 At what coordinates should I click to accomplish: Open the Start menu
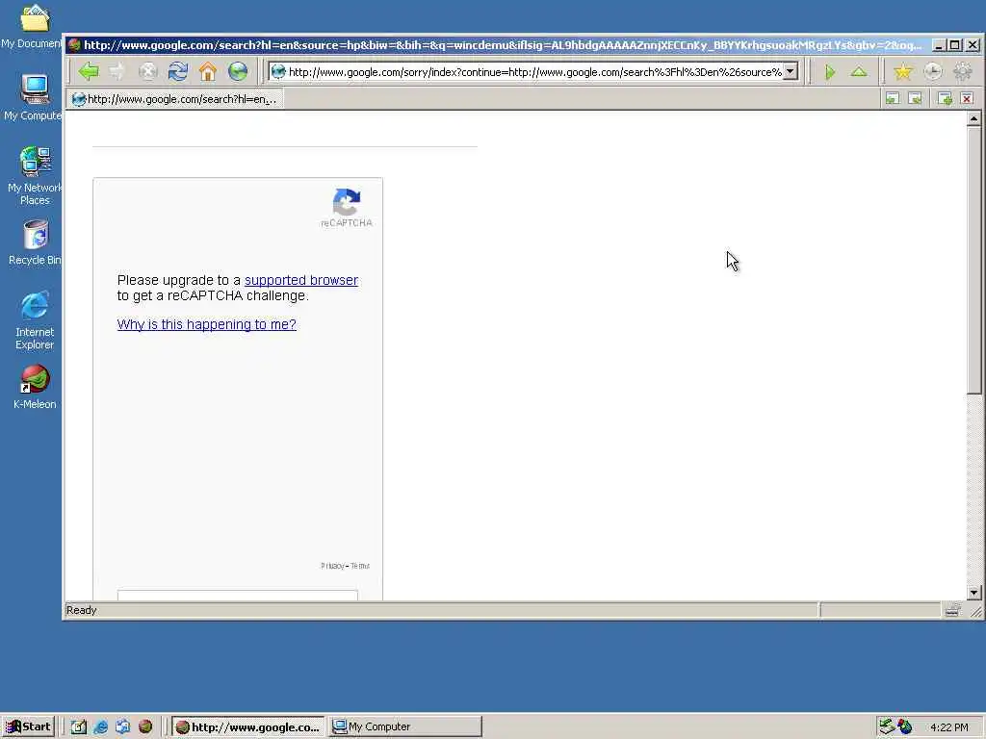tap(29, 726)
